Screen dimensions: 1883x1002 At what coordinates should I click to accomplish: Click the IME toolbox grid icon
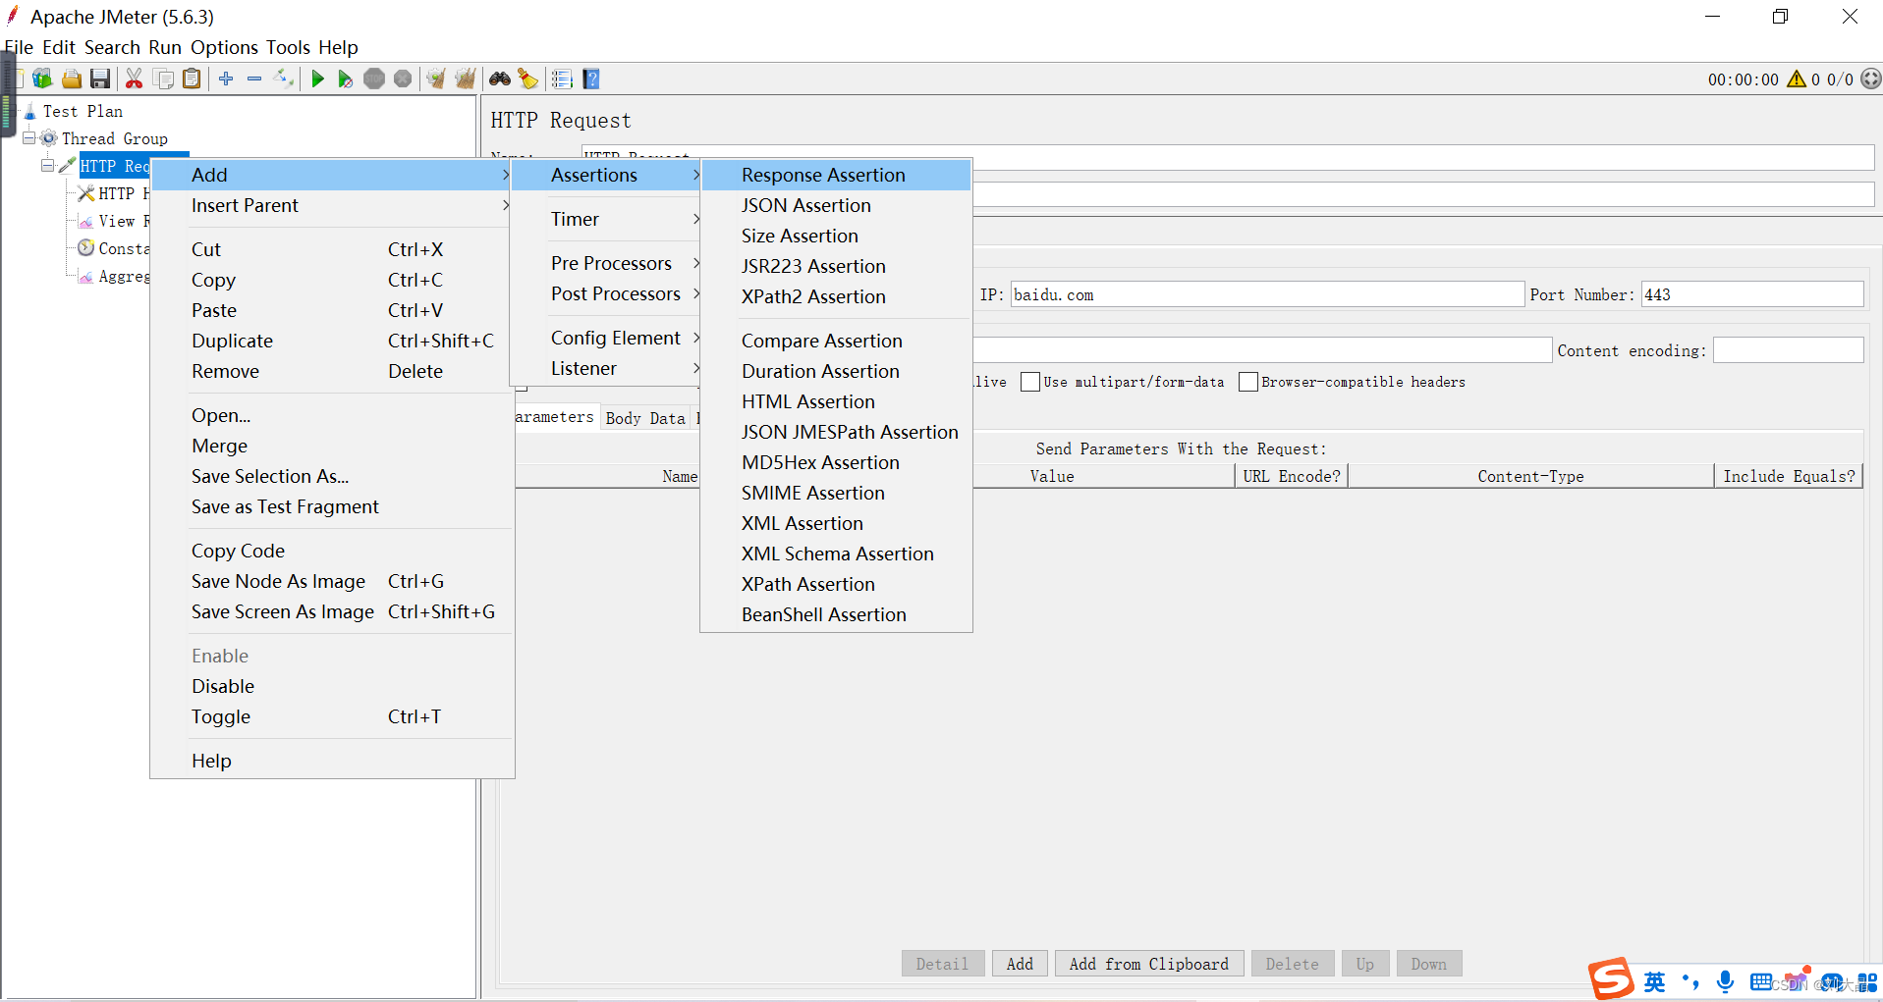click(1867, 982)
